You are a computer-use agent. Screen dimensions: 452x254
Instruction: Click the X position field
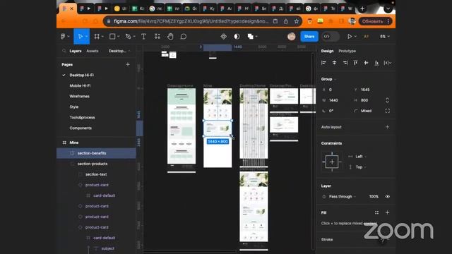coord(336,90)
